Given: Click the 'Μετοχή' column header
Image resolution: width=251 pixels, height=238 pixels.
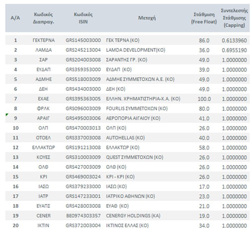Looking at the screenshot, I should pos(147,18).
